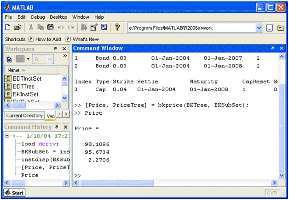The height and width of the screenshot is (200, 289).
Task: Sort Workspace by Name column header
Action: click(31, 70)
